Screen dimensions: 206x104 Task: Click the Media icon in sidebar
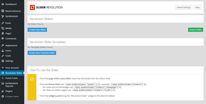click(3, 28)
